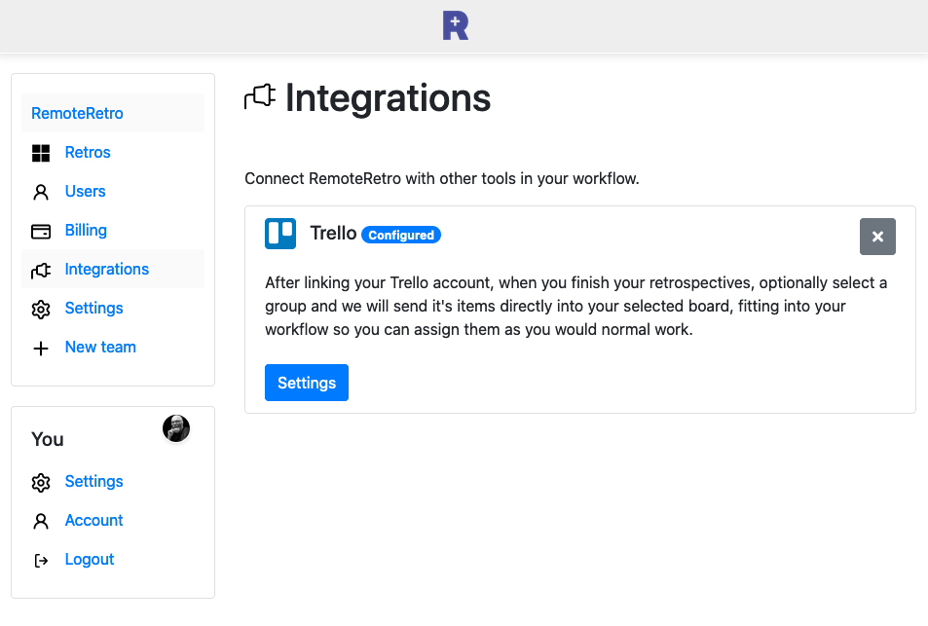Open the Users page link
Viewport: 928px width, 626px height.
pos(86,191)
